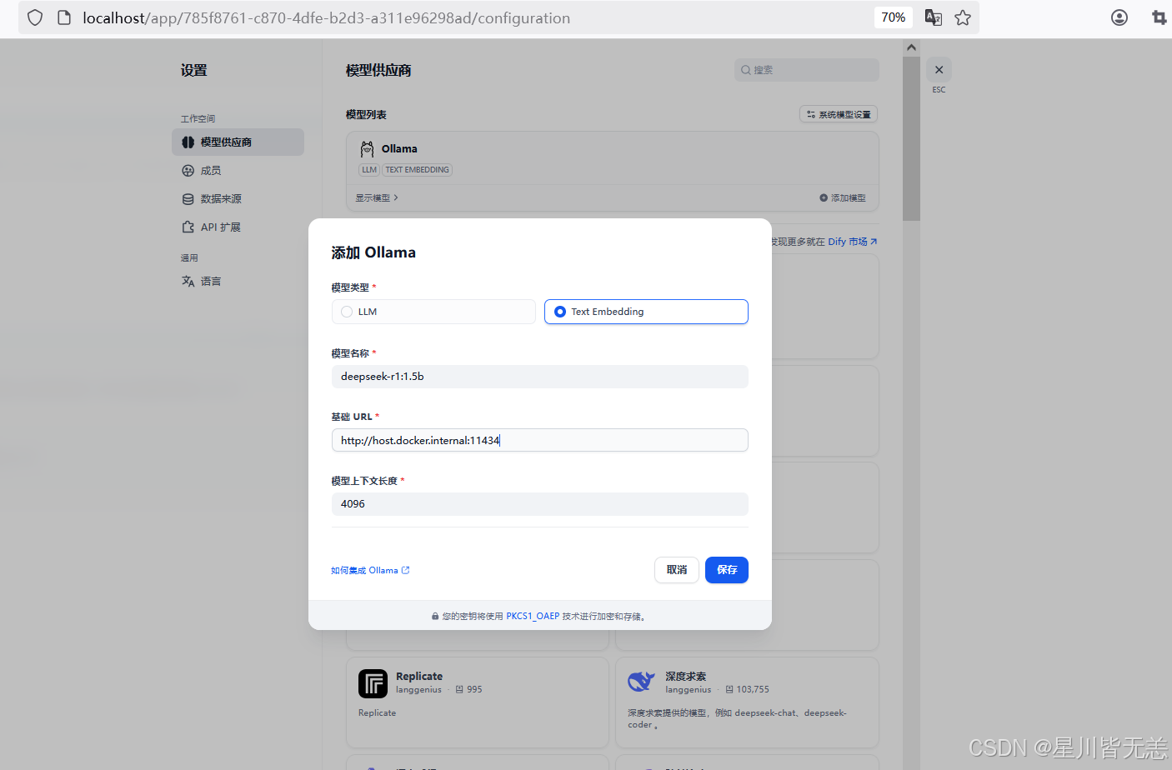Click the model name field deepseek-r1:1.5b
1172x770 pixels.
[539, 377]
